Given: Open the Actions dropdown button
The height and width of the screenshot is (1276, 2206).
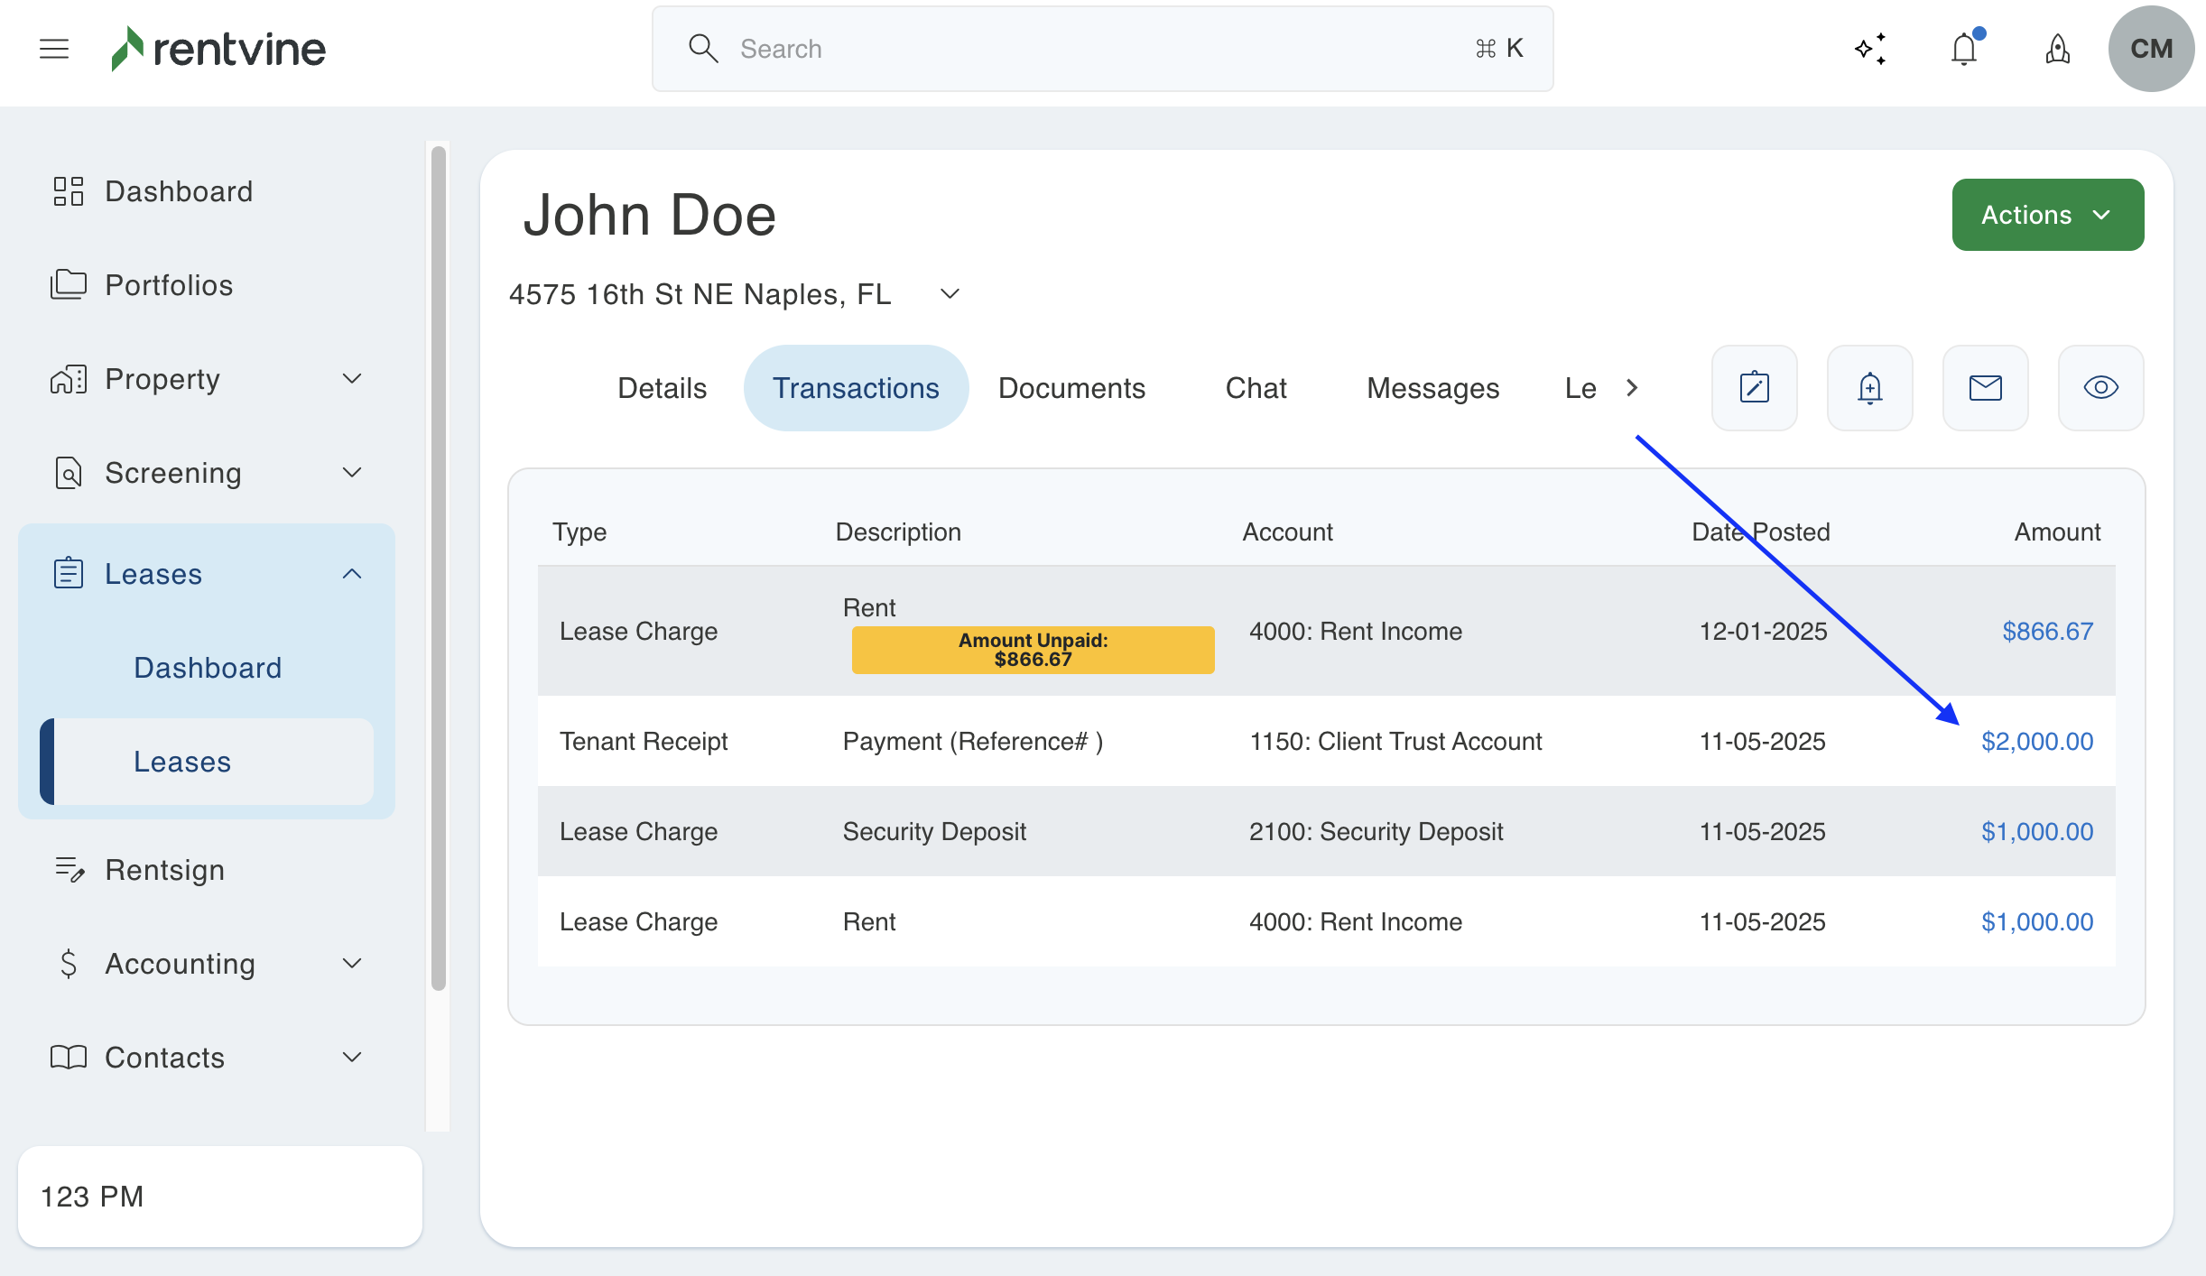Looking at the screenshot, I should [x=2047, y=215].
